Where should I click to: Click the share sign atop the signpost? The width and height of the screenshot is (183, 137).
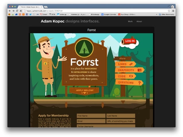[x=122, y=58]
